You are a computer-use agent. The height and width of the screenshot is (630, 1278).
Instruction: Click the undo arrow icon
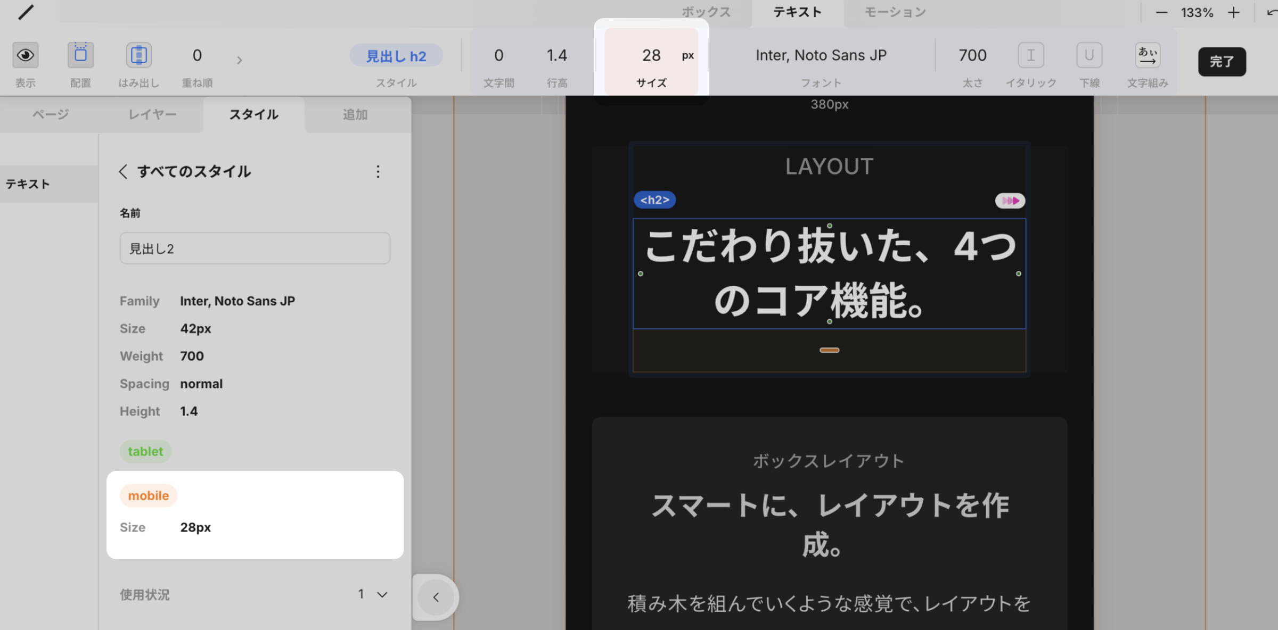(x=1272, y=13)
